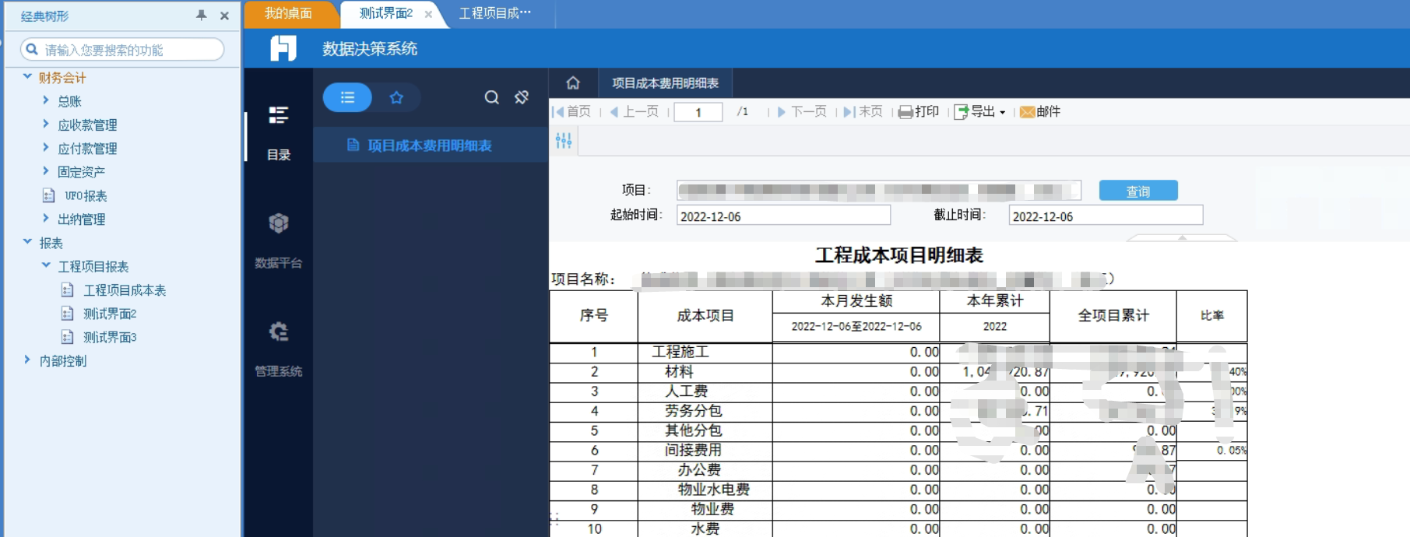1410x537 pixels.
Task: Select the 全项目累计 column header
Action: tap(1113, 315)
